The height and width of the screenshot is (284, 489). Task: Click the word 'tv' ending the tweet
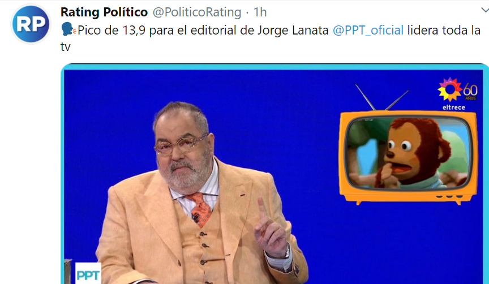(x=66, y=47)
